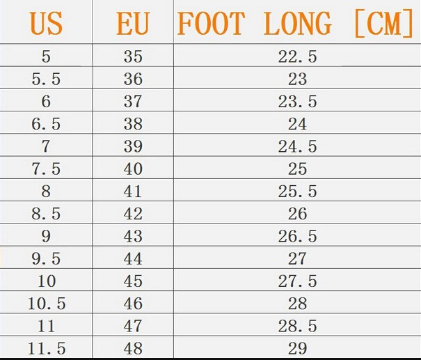Select EU size 48 cell
Image resolution: width=421 pixels, height=360 pixels.
point(133,349)
